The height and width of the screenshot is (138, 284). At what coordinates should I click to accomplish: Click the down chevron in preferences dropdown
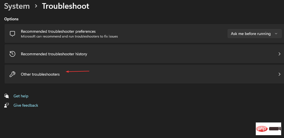276,34
